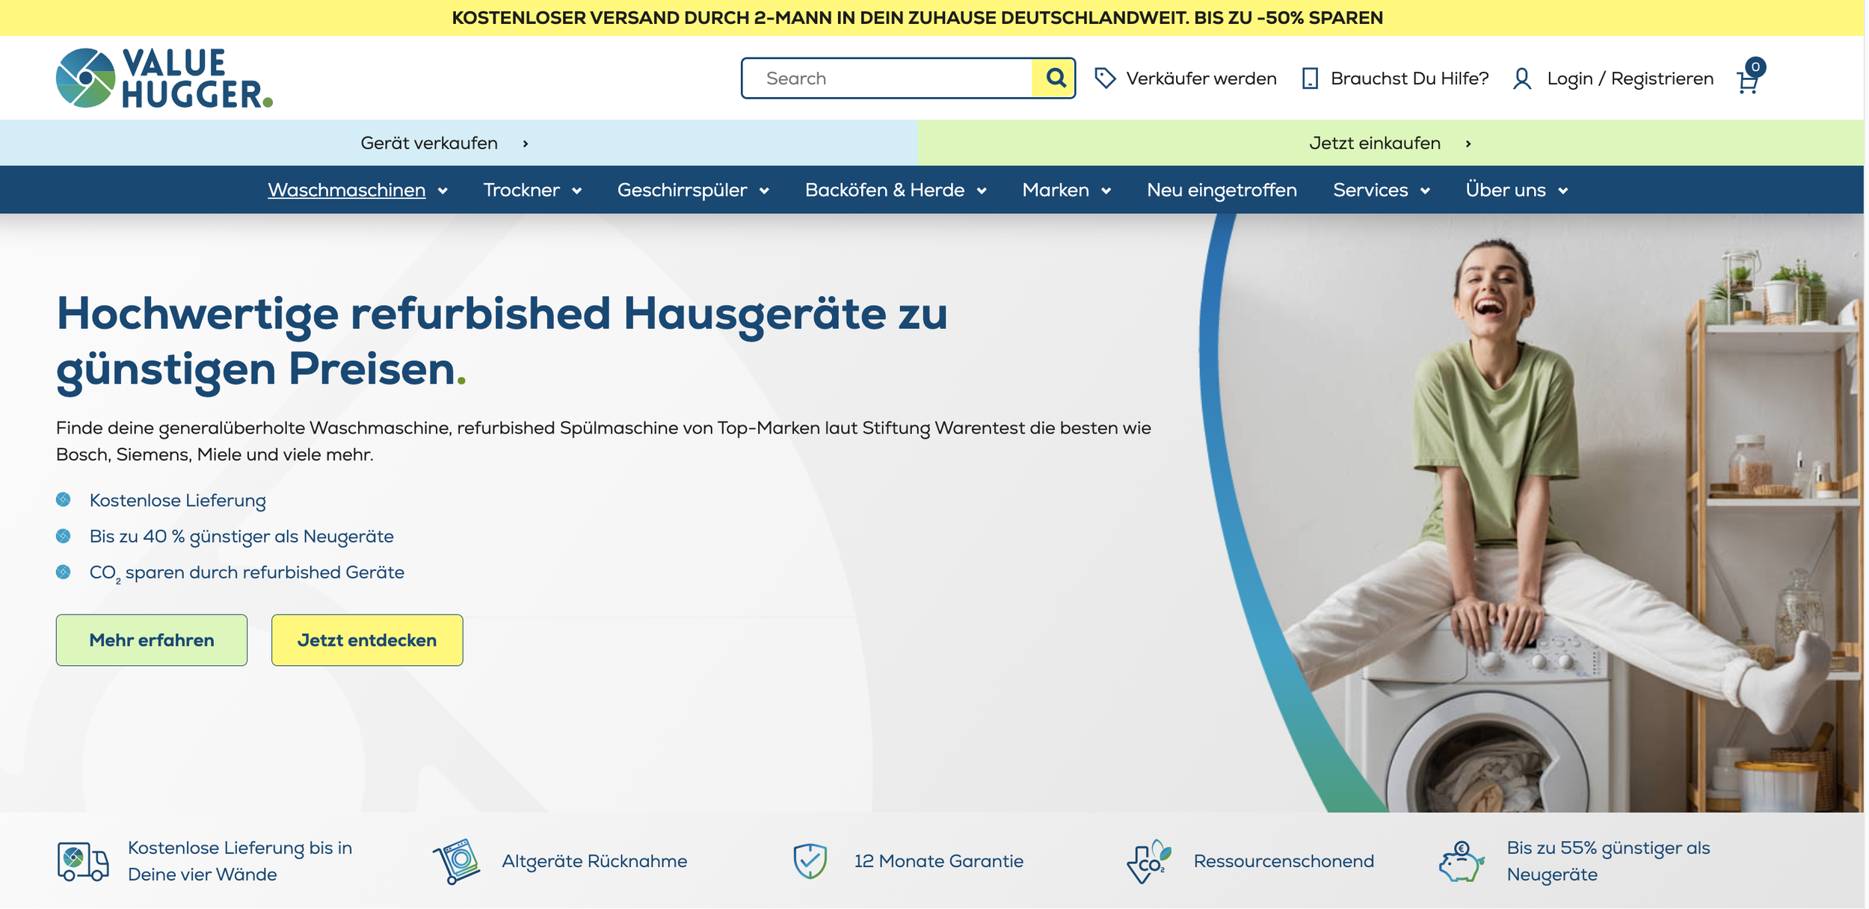The width and height of the screenshot is (1869, 909).
Task: Click the yellow search magnifier button
Action: tap(1054, 78)
